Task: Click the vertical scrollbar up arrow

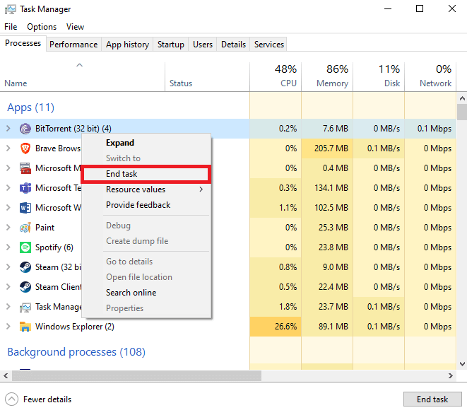Action: click(462, 98)
